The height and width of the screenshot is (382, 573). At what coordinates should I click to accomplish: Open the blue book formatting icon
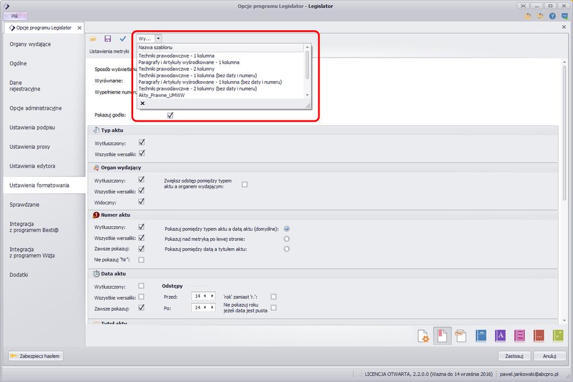(481, 336)
